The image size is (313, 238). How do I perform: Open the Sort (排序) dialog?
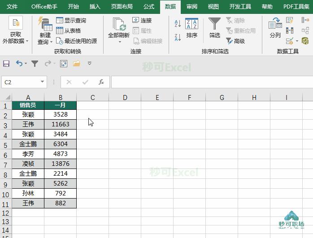point(191,28)
